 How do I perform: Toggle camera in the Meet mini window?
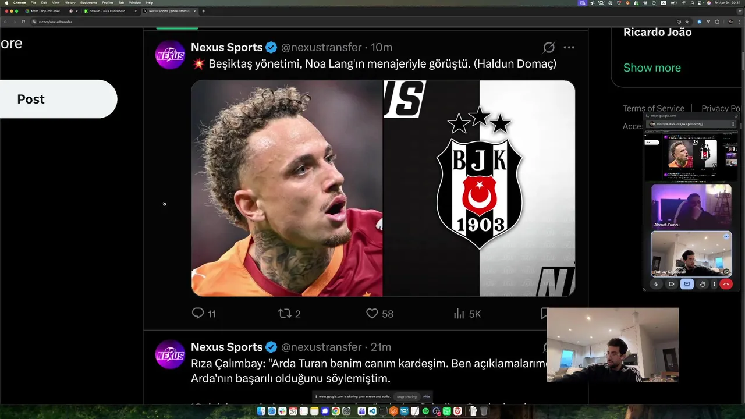click(x=671, y=284)
